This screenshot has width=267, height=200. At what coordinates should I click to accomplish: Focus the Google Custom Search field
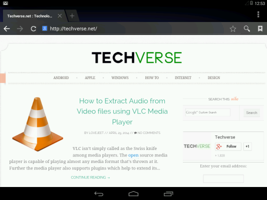208,112
